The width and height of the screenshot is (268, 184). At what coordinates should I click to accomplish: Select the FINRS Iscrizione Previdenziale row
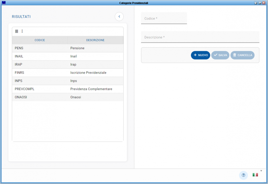point(67,73)
